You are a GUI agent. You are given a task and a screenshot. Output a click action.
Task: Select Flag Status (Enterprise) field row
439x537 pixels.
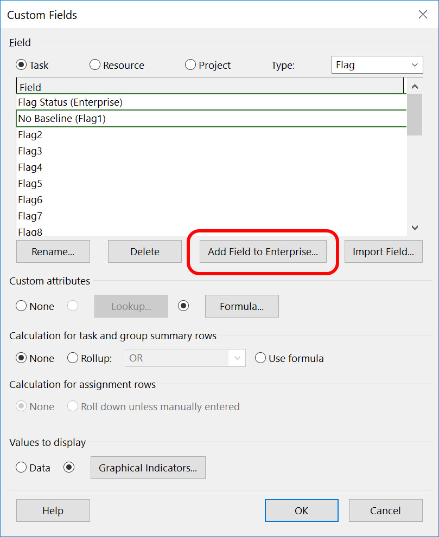[x=211, y=102]
